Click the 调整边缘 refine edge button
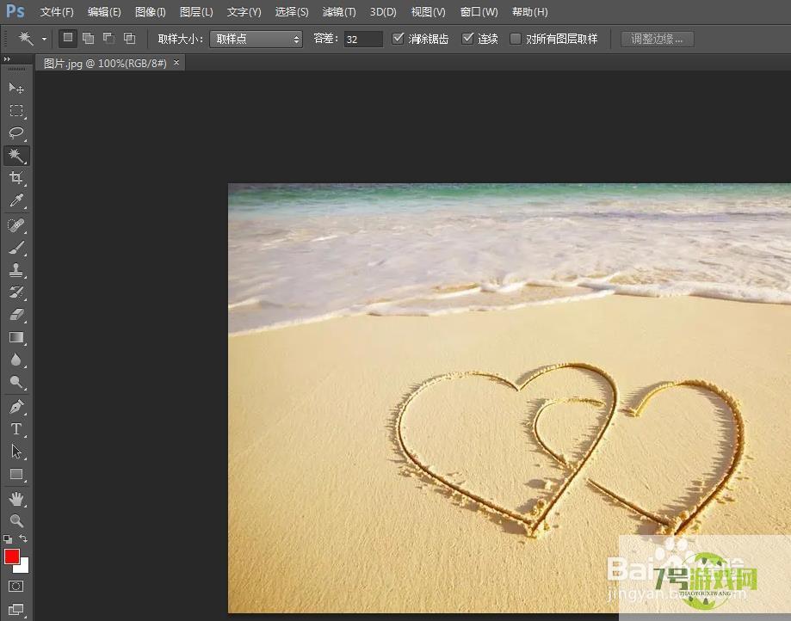Image resolution: width=791 pixels, height=621 pixels. coord(657,39)
